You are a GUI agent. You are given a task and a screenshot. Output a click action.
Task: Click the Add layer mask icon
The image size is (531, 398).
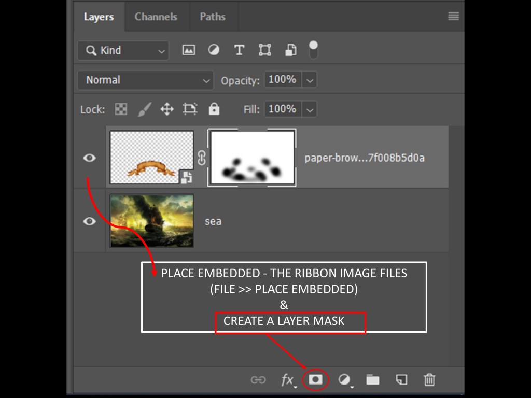[x=315, y=380]
